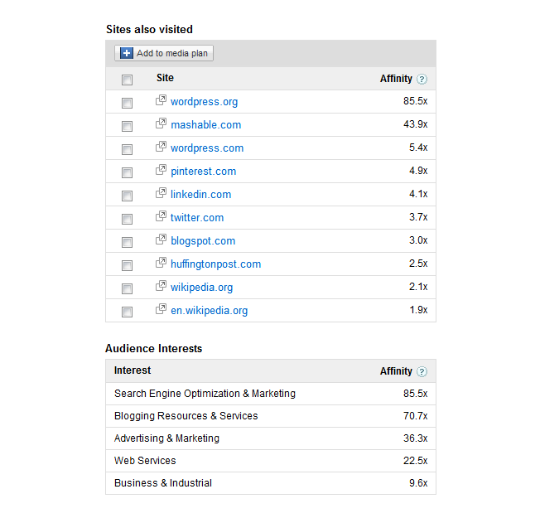Open external link icon for huffingtonpost.com

161,262
